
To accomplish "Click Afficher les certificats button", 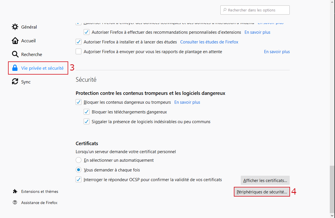I will click(x=265, y=180).
